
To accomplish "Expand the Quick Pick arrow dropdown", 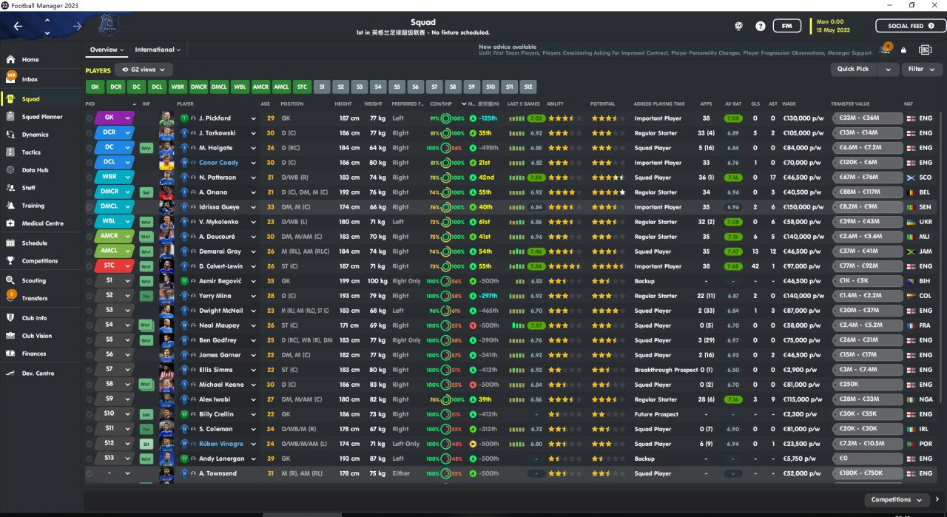I will (888, 69).
